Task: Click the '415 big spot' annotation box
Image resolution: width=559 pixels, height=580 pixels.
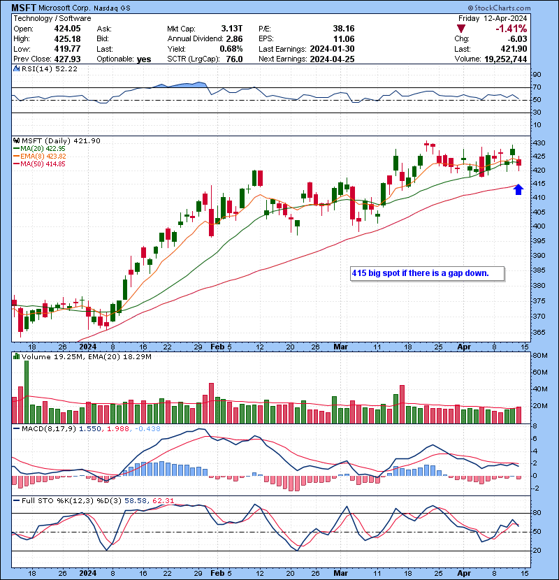Action: (x=428, y=273)
